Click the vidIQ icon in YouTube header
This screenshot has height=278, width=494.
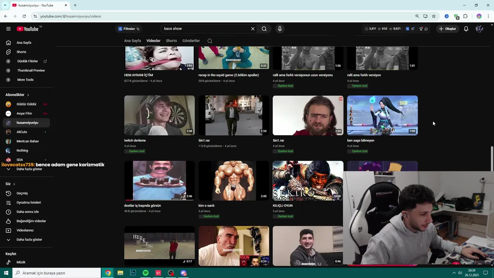point(407,29)
